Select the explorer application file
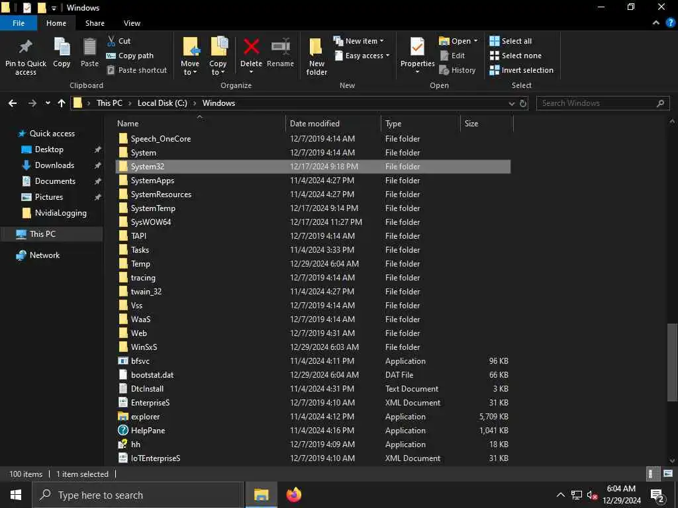Image resolution: width=678 pixels, height=508 pixels. (x=313, y=417)
